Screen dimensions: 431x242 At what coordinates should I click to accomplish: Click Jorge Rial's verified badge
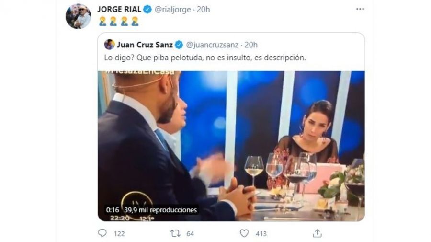[x=148, y=9]
